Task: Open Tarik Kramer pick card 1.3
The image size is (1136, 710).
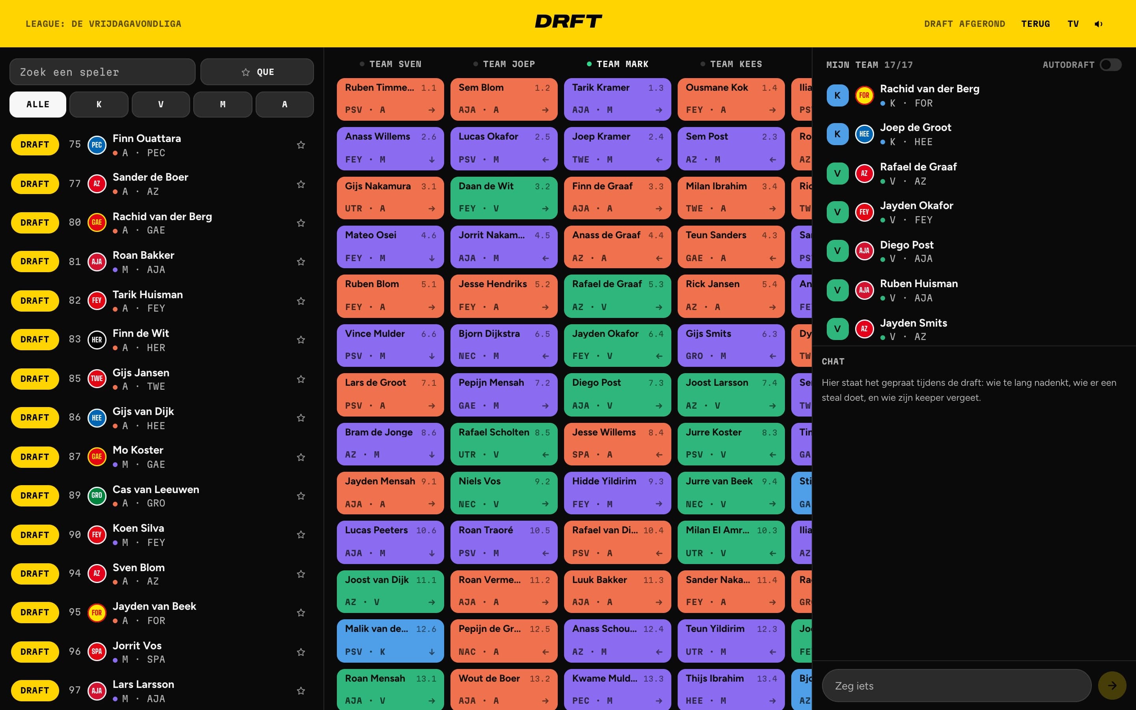Action: 618,99
